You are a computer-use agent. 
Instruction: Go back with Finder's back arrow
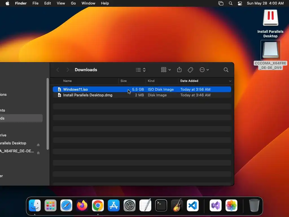click(x=58, y=70)
